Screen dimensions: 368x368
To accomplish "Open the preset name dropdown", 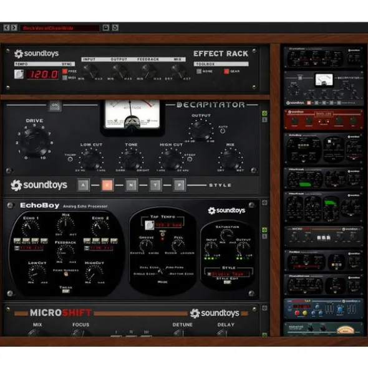I will tap(60, 28).
